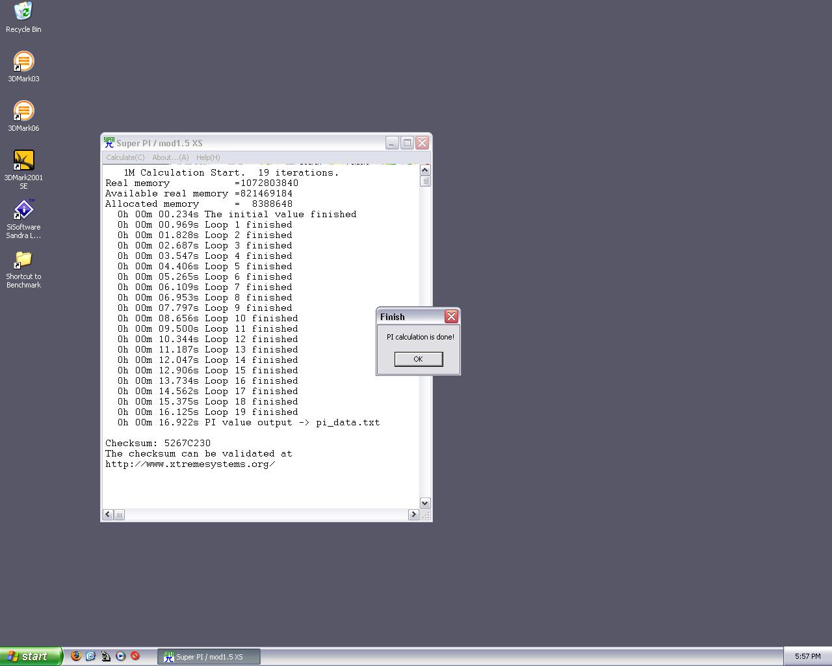832x666 pixels.
Task: Click the 'PI calculation is done!' message
Action: tap(421, 337)
